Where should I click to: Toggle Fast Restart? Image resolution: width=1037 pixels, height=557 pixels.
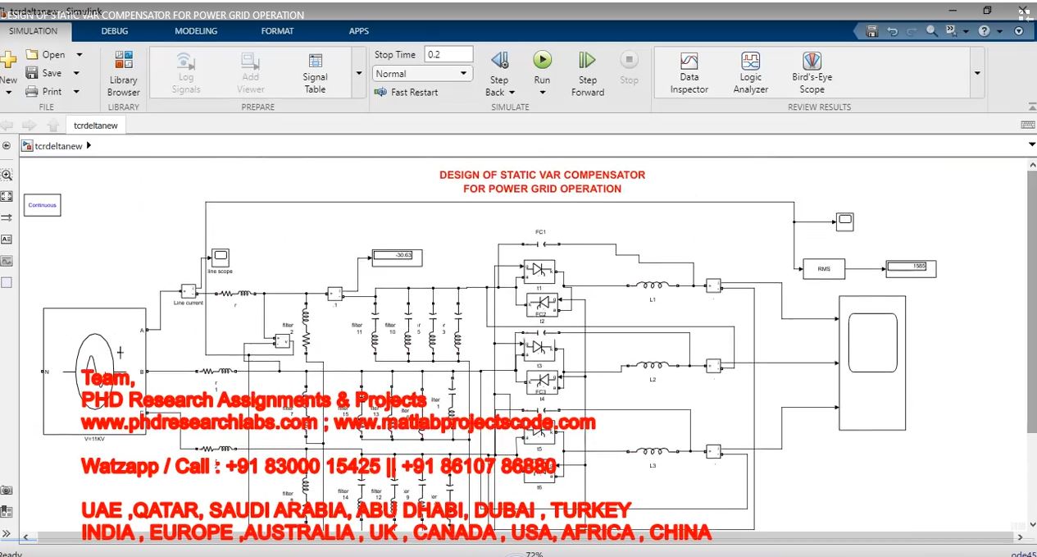coord(406,92)
